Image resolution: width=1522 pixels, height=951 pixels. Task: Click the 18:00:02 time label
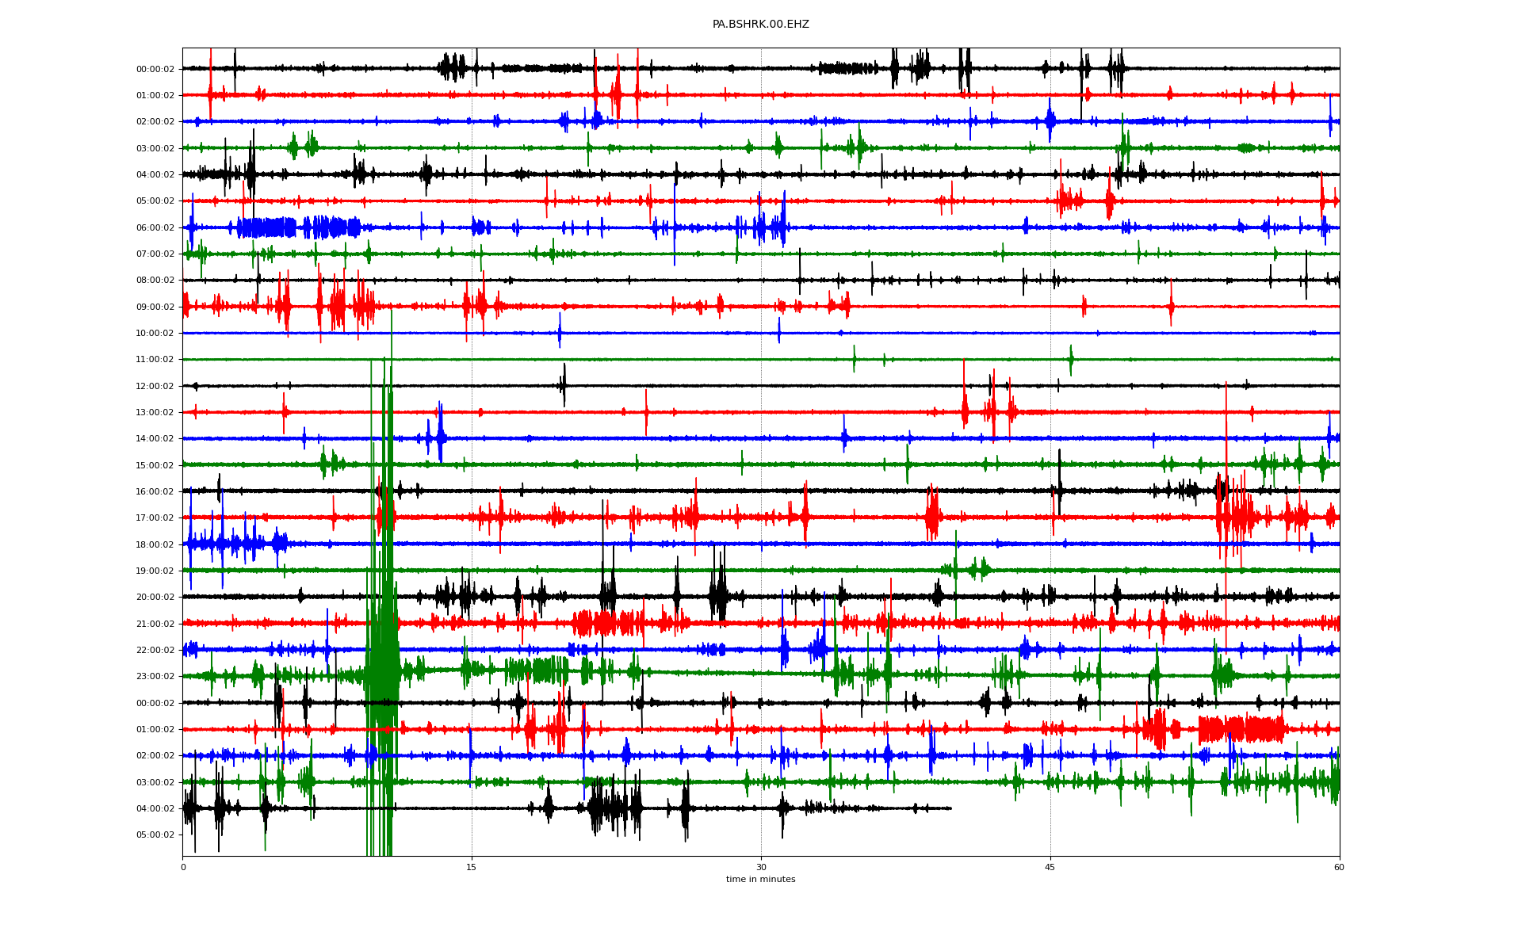click(x=155, y=545)
